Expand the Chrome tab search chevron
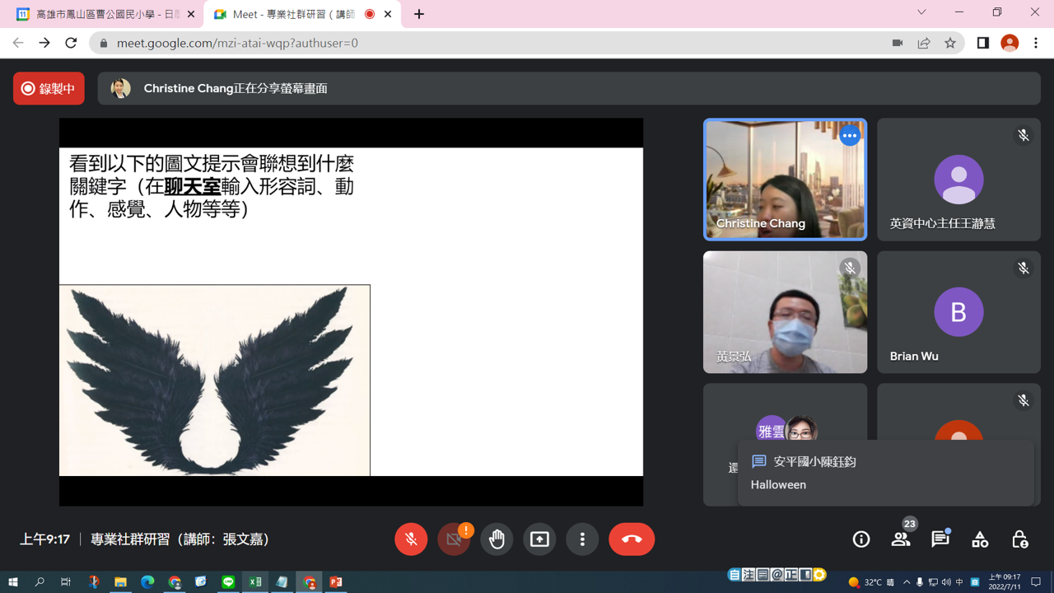The height and width of the screenshot is (593, 1054). click(x=921, y=12)
